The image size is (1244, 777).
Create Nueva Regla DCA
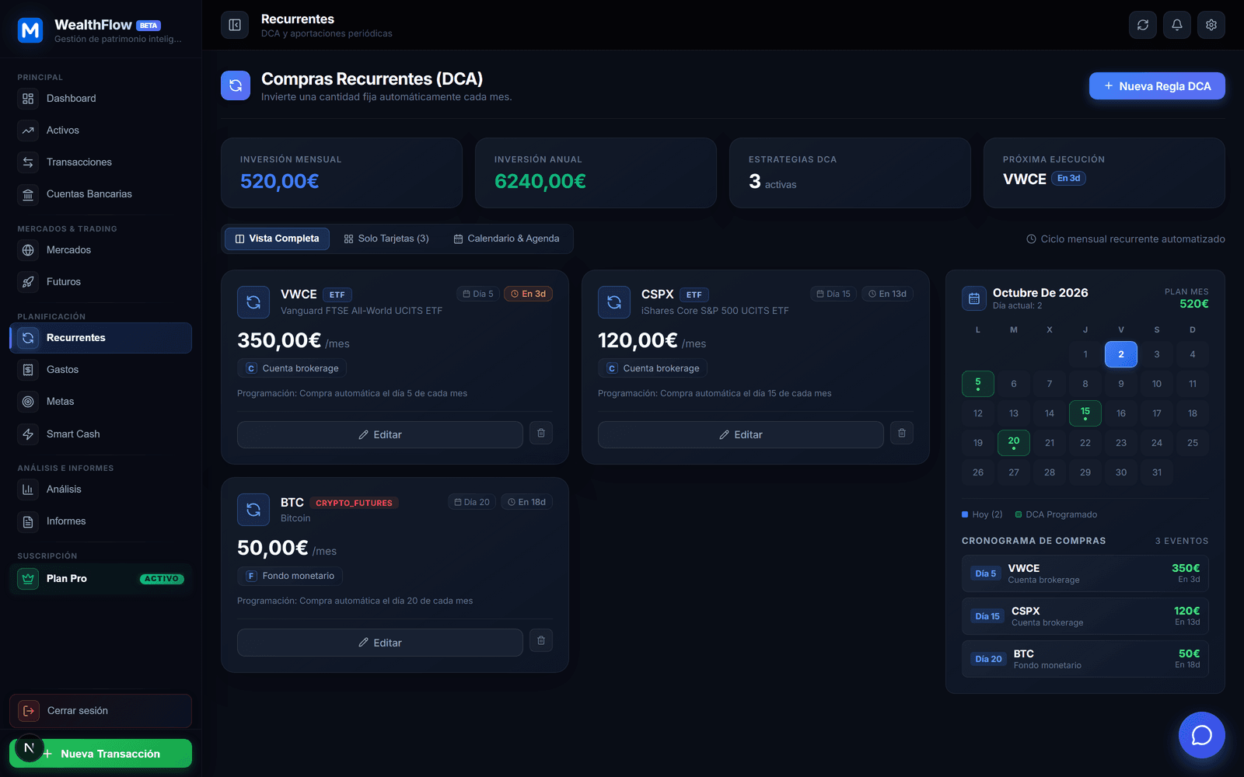click(1157, 86)
